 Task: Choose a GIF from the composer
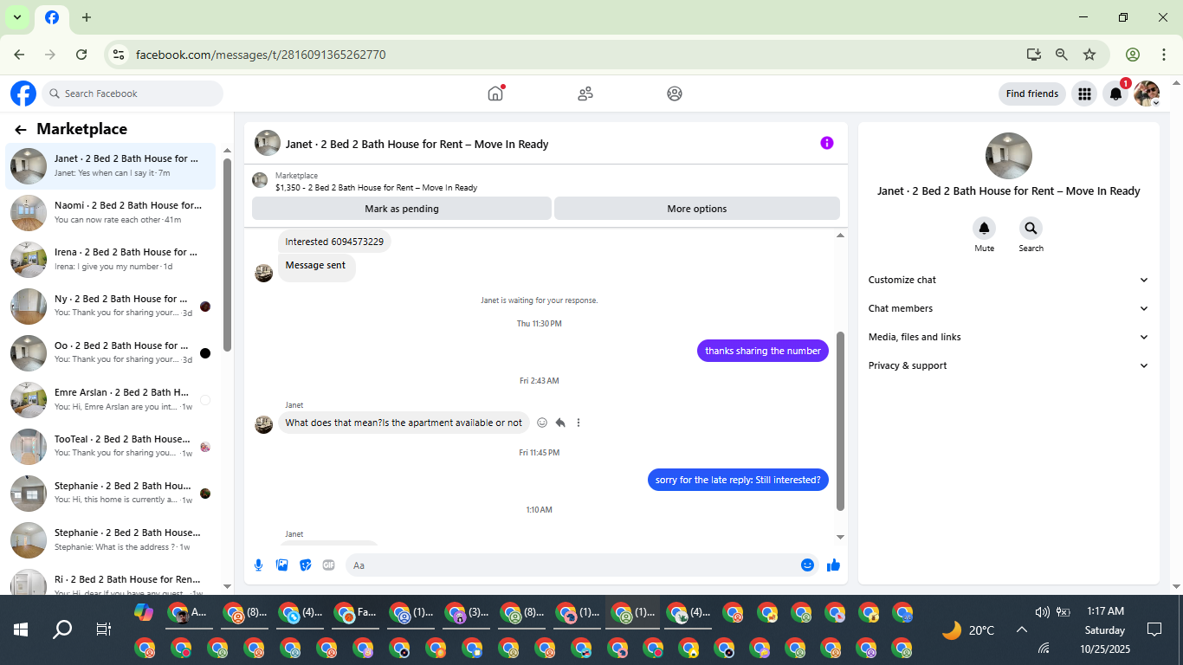(x=328, y=565)
